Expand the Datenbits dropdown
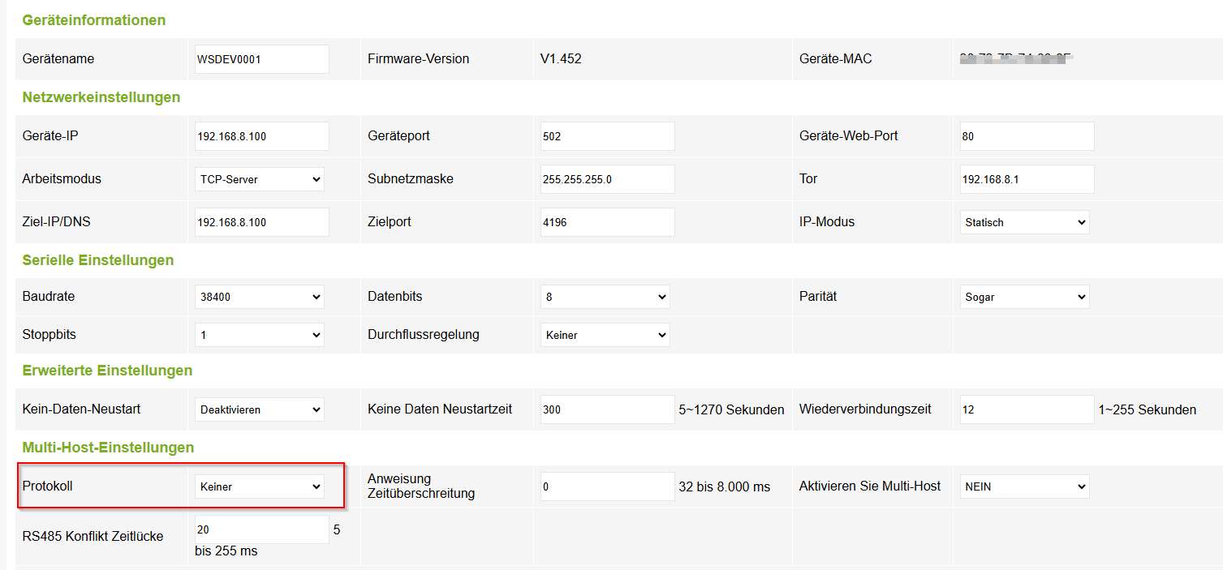 tap(605, 297)
